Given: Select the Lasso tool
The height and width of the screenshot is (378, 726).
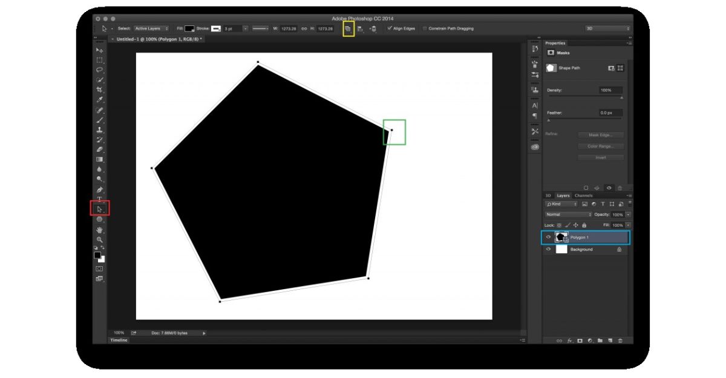Looking at the screenshot, I should [x=99, y=70].
